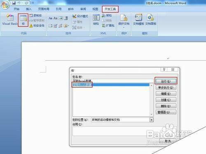Open the Group (组合) dropdown
This screenshot has height=154, width=206.
79,27
